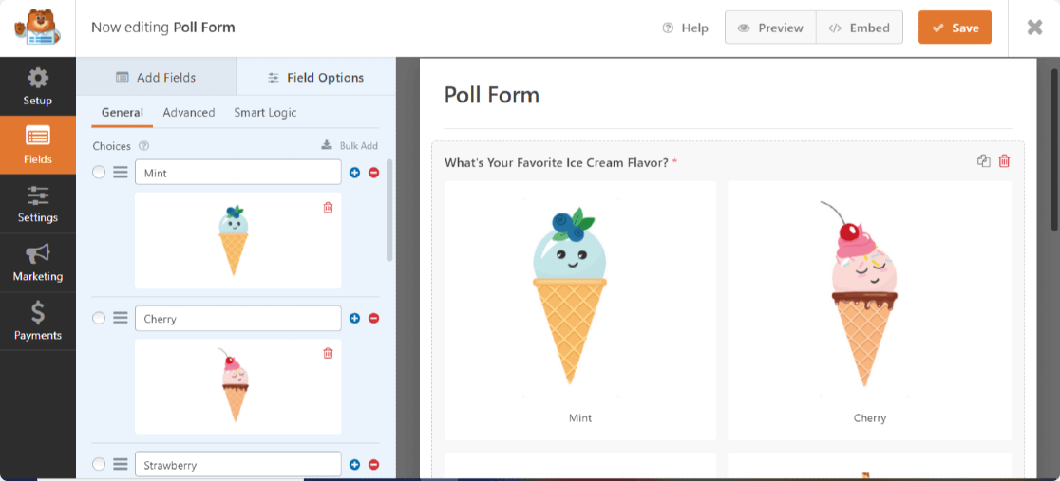Click the 'Now editing Poll Form' title
The width and height of the screenshot is (1060, 481).
163,28
